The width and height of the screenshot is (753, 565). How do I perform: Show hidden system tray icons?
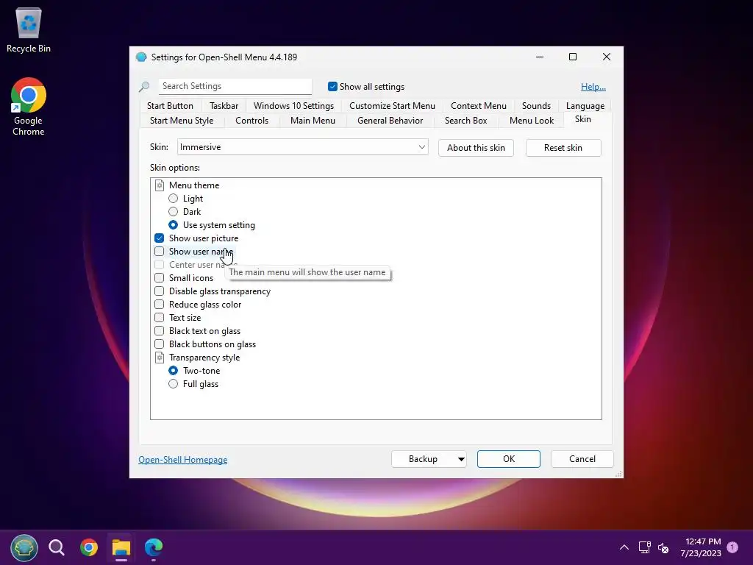click(x=624, y=547)
